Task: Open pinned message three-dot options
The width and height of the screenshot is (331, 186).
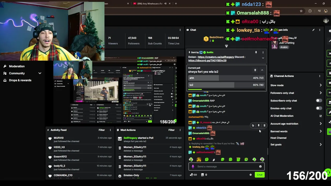Action: (x=263, y=52)
